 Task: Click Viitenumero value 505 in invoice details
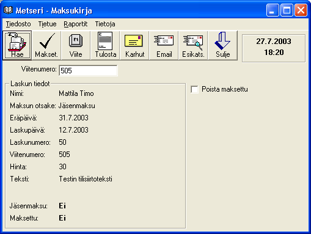point(65,155)
